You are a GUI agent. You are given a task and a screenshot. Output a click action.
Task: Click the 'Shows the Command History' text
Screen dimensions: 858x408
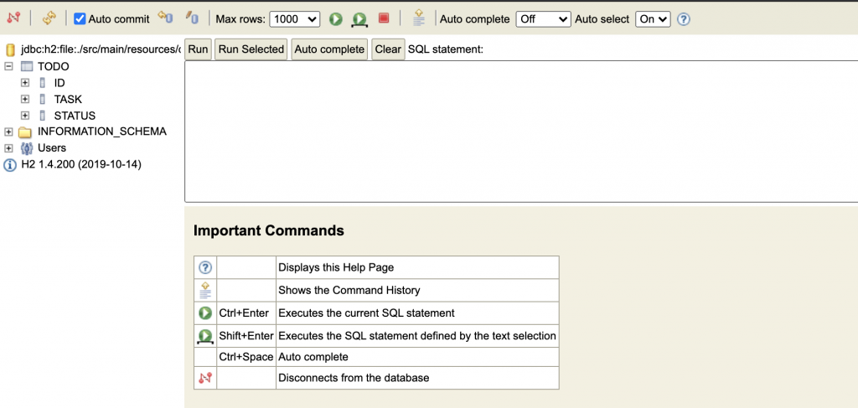[x=349, y=290]
